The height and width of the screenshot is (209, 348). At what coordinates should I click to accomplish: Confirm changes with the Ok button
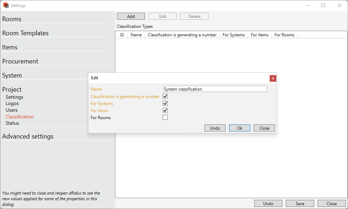[x=239, y=128]
